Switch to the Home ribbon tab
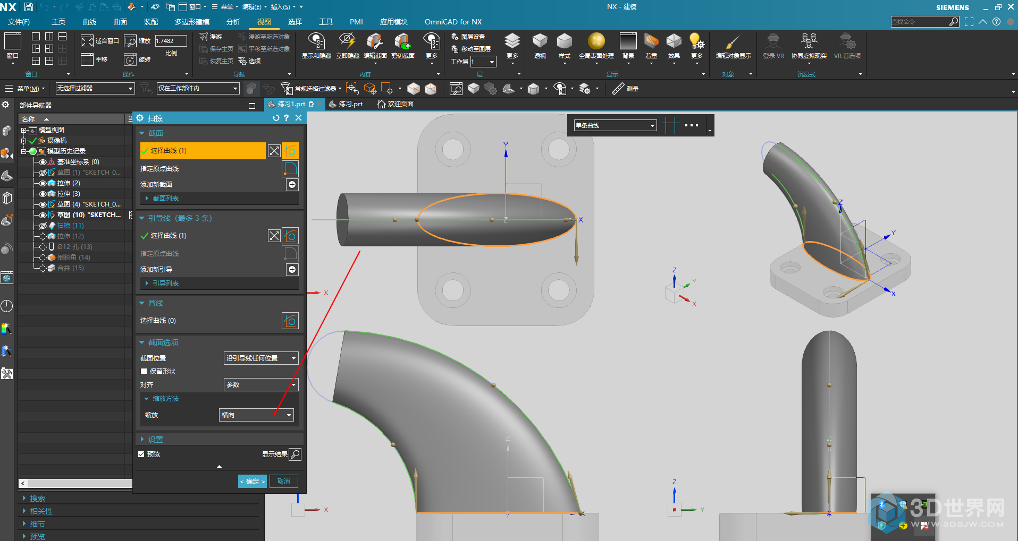 [x=58, y=22]
